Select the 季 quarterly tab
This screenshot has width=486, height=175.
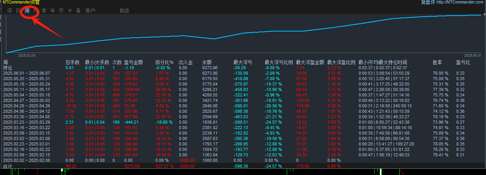click(x=44, y=10)
